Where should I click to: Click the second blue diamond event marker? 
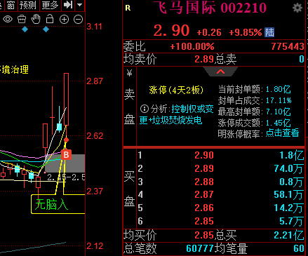(46, 29)
